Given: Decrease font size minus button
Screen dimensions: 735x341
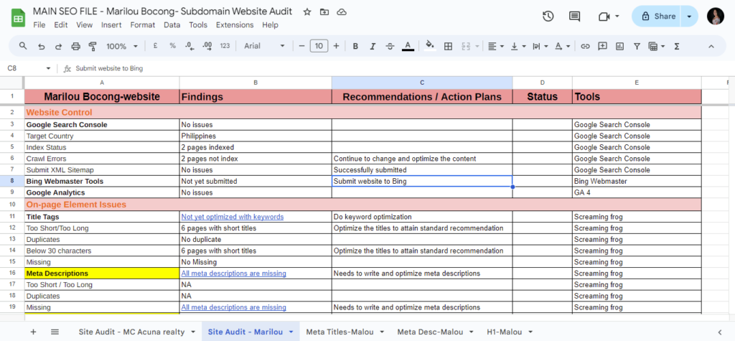Looking at the screenshot, I should (301, 46).
